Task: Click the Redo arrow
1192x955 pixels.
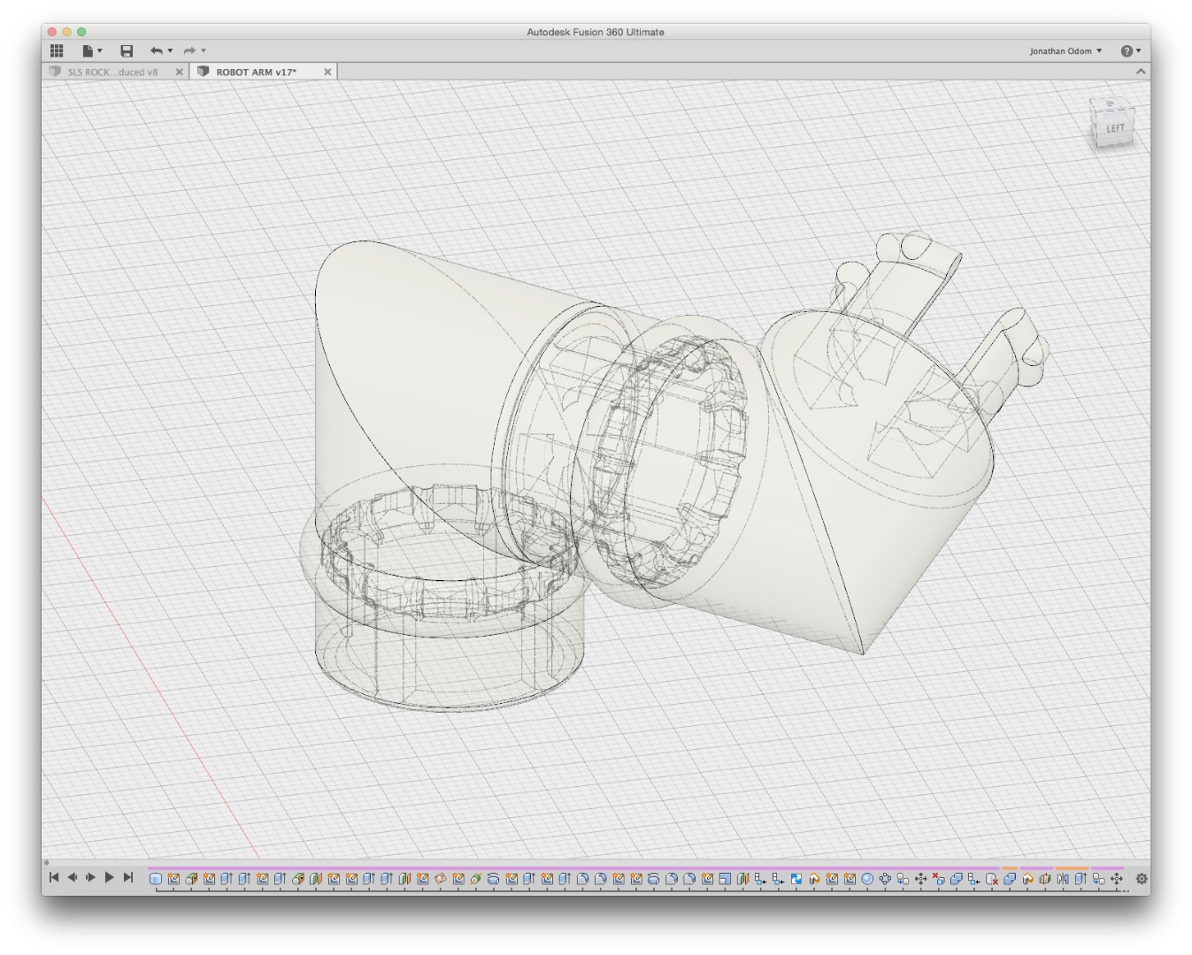Action: pyautogui.click(x=189, y=51)
